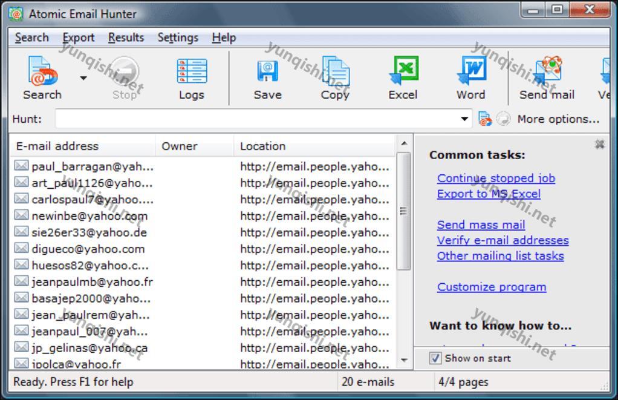Select the sie26er33@yahoo.de row

pos(202,232)
